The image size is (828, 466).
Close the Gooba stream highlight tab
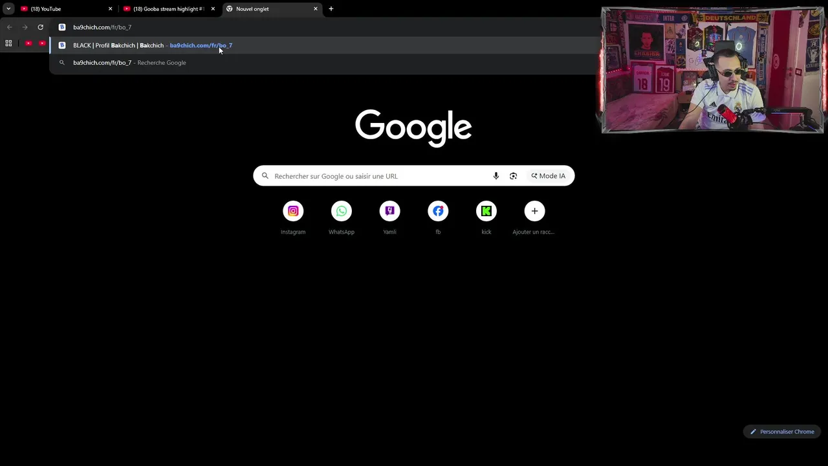point(213,9)
